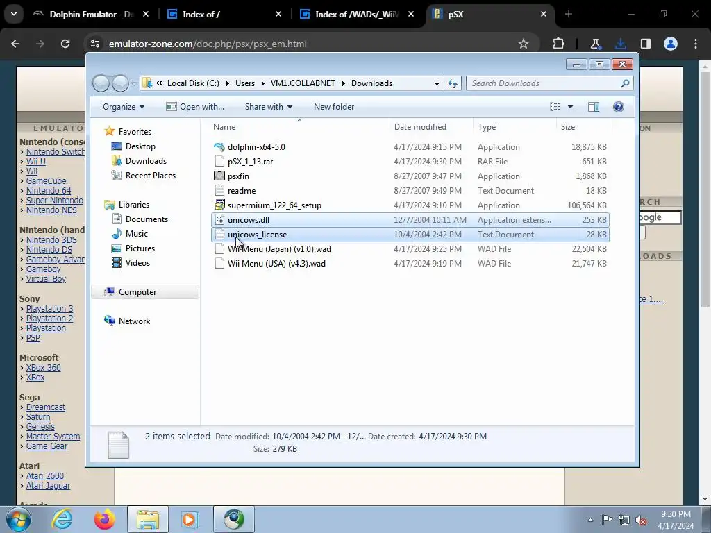Open the Share with dropdown
Viewport: 711px width, 533px height.
[x=269, y=106]
